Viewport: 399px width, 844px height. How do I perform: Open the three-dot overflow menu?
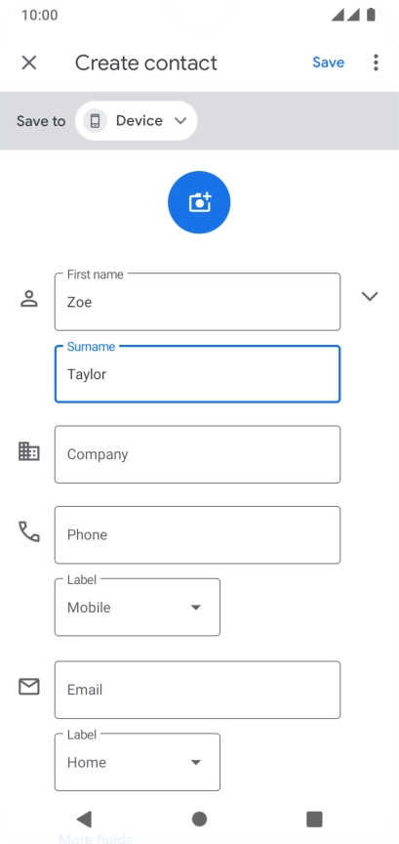tap(376, 63)
